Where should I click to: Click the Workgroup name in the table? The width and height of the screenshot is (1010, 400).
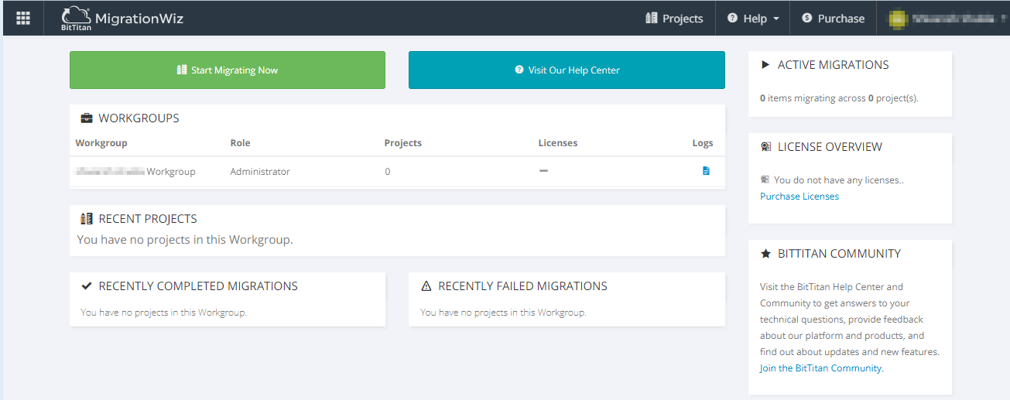click(x=135, y=172)
